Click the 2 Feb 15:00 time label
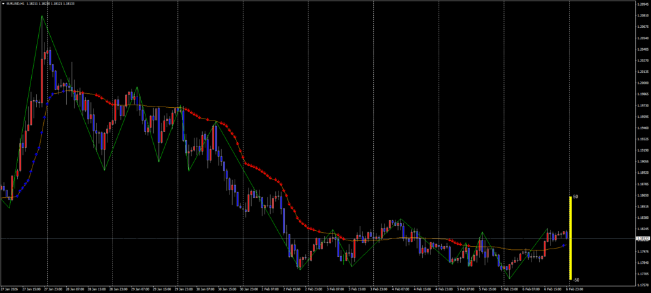Viewport: 651px width, 293px height. click(x=293, y=289)
